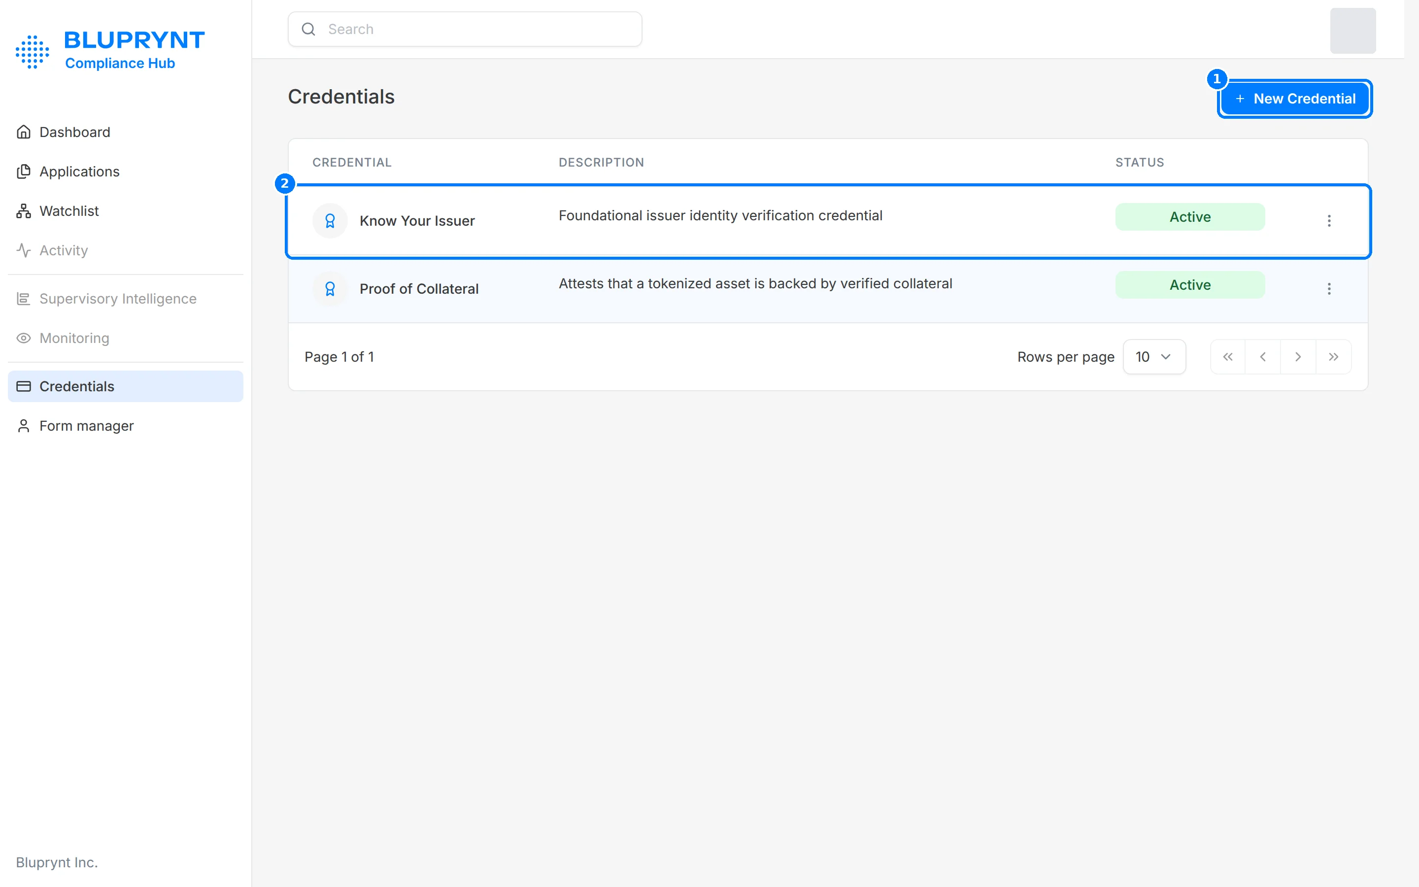Image resolution: width=1419 pixels, height=887 pixels.
Task: Open Supervisory Intelligence section
Action: [x=126, y=299]
